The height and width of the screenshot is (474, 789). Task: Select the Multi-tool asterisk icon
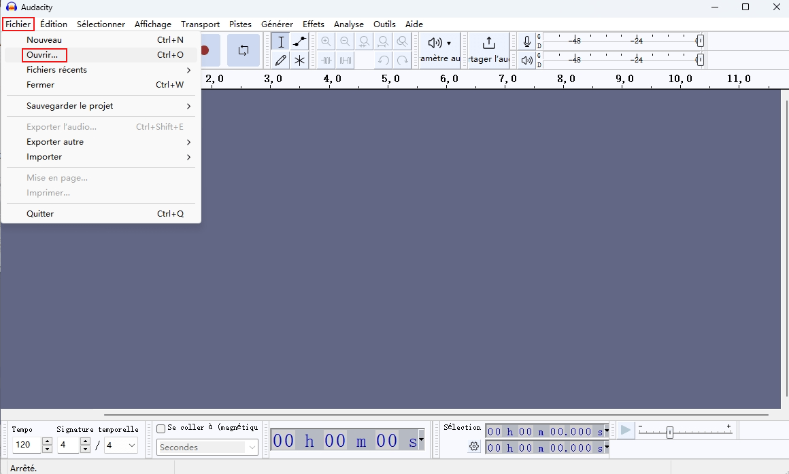[299, 60]
